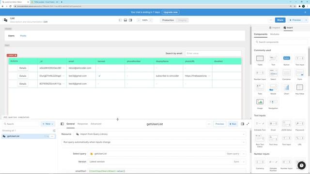Pick the Text component icon

pos(273,58)
